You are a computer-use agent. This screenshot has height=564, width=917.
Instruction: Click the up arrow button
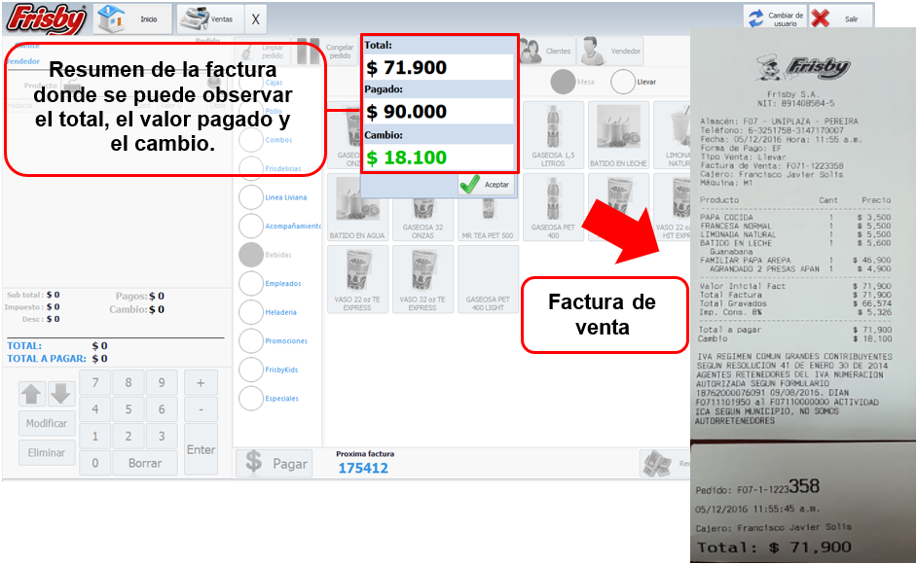[x=31, y=394]
